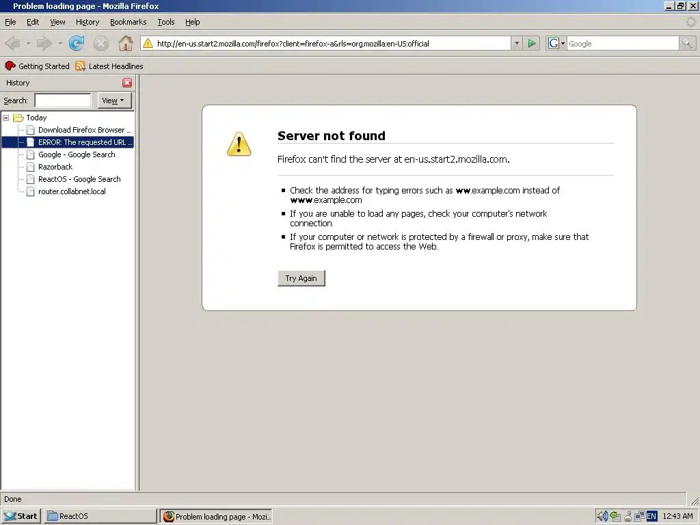Click the warning icon in the address bar
Image resolution: width=700 pixels, height=525 pixels.
coord(148,43)
